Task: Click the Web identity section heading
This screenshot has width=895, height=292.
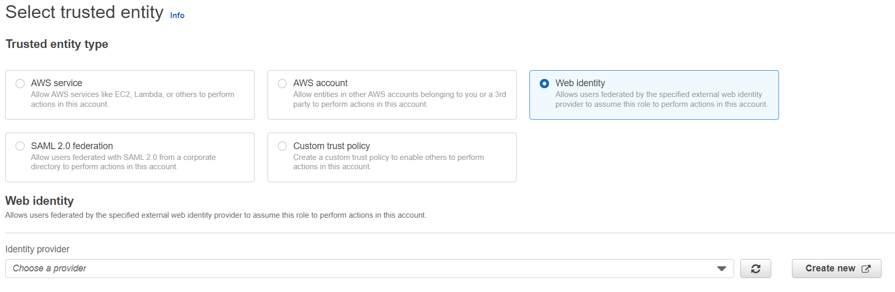Action: pyautogui.click(x=39, y=201)
